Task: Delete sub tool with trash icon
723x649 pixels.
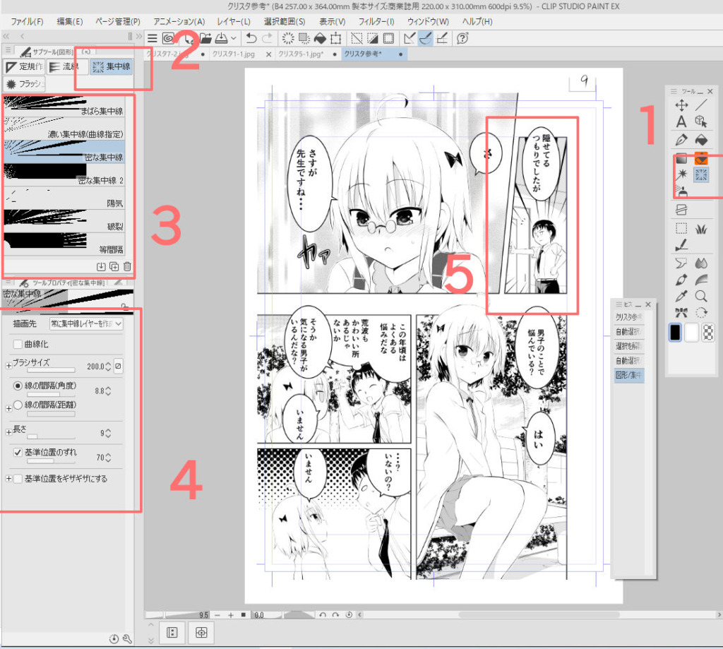Action: pos(127,267)
